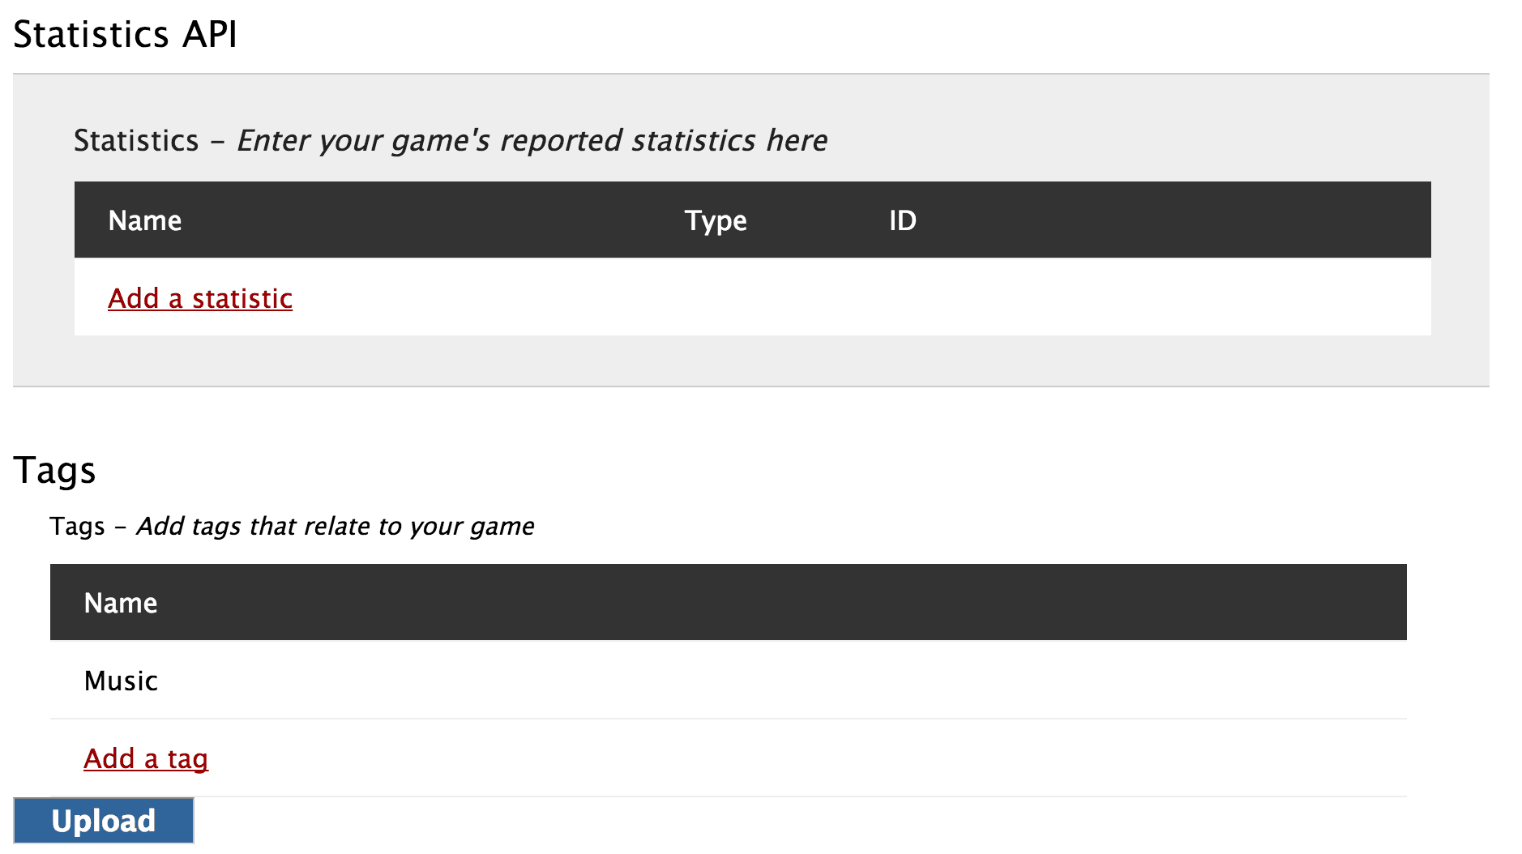Click Name header in Tags table
Screen dimensions: 1522x854
[121, 603]
